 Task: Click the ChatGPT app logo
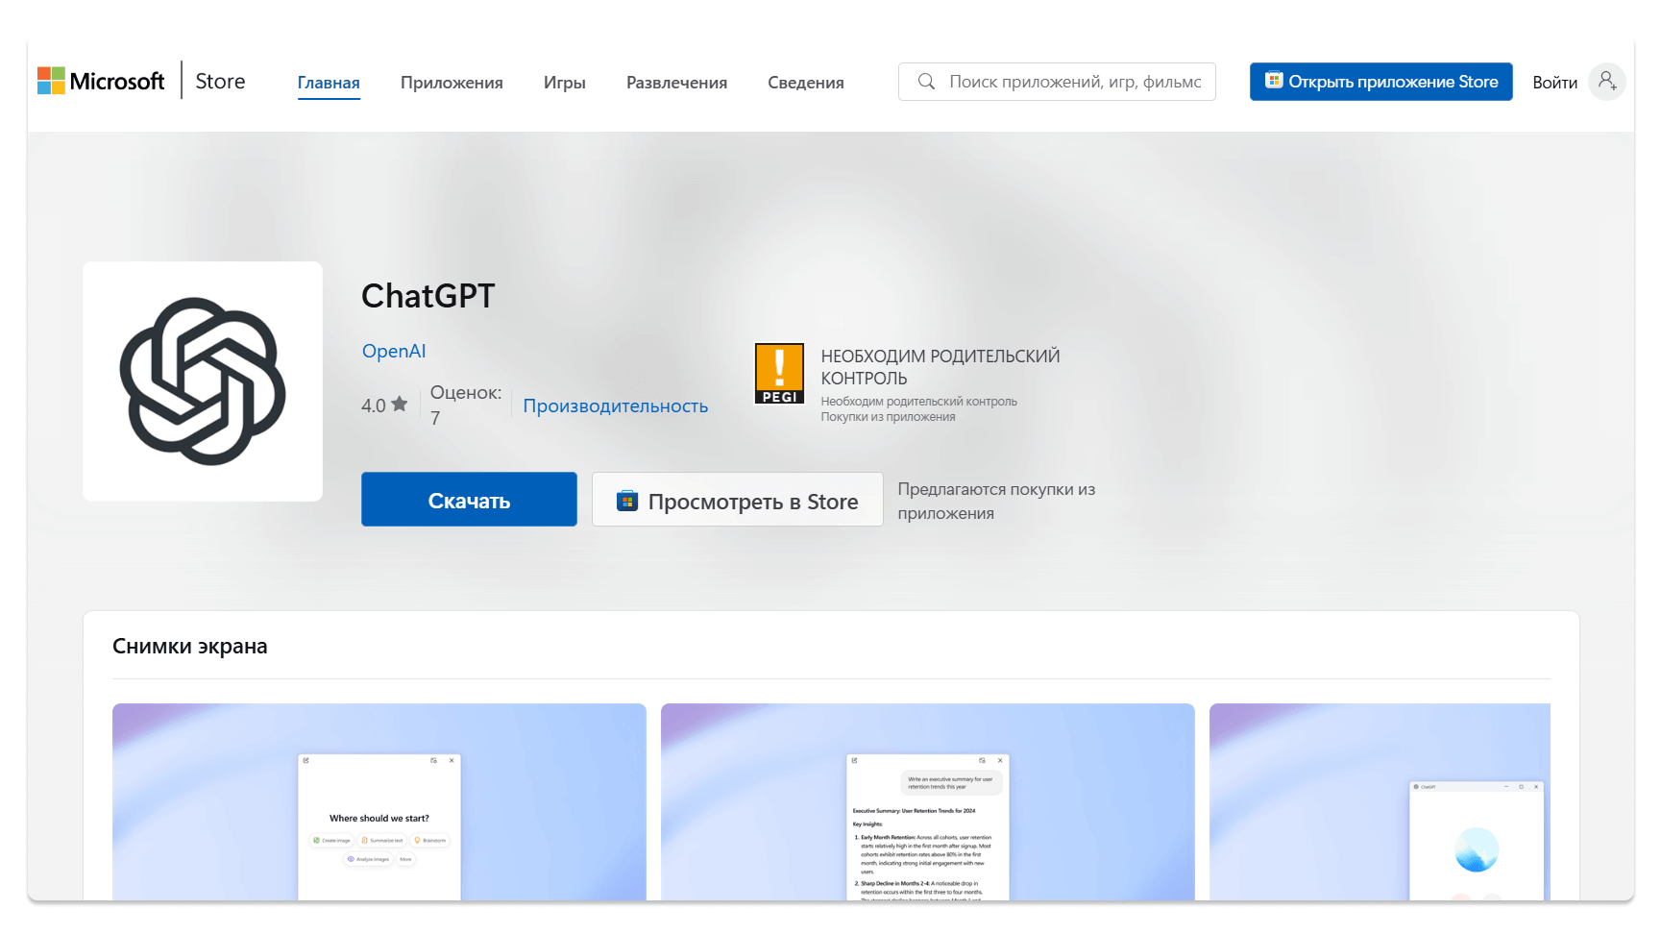tap(203, 381)
